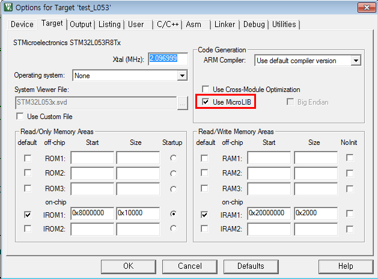Enable NoInit for IRAM2

tap(350, 229)
